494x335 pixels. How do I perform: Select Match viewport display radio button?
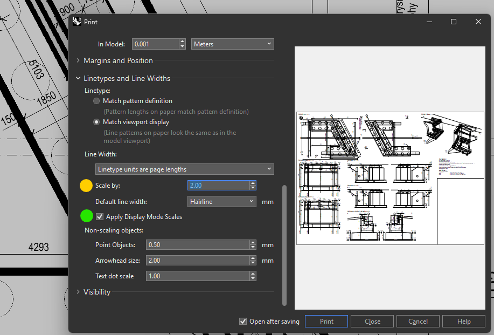pyautogui.click(x=96, y=122)
